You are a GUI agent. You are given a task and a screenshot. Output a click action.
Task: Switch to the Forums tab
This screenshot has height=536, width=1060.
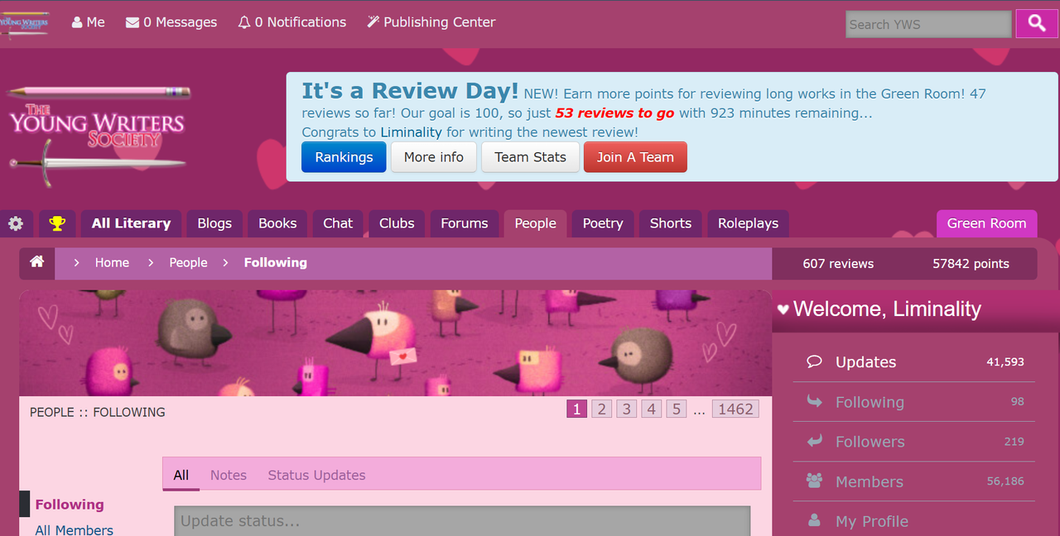[x=465, y=223]
